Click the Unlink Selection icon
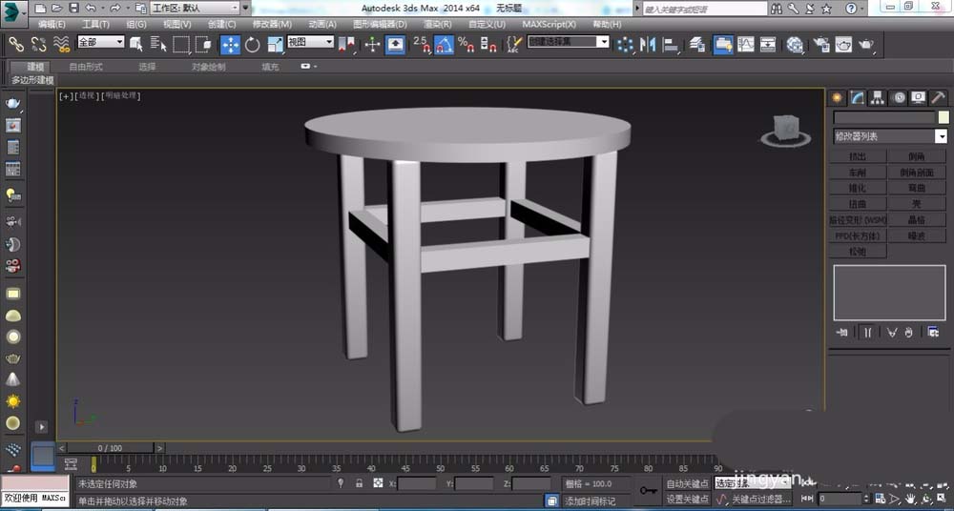954x511 pixels. pos(38,44)
